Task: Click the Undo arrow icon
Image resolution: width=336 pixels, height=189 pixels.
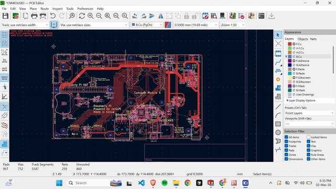Action: tap(52, 16)
